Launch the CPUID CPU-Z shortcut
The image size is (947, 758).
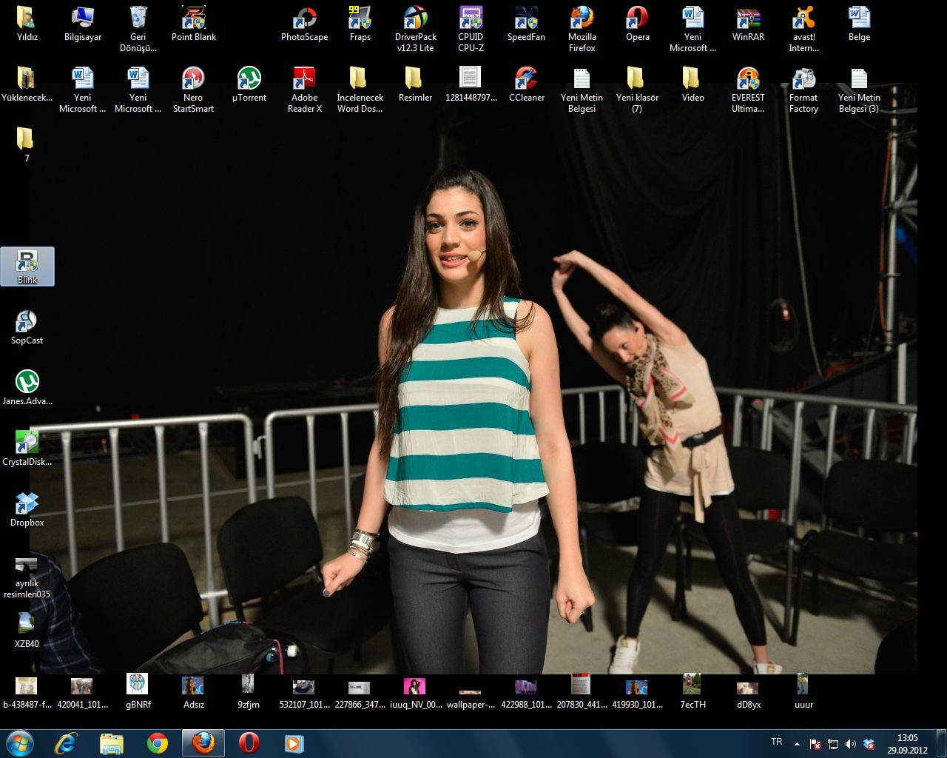coord(471,28)
